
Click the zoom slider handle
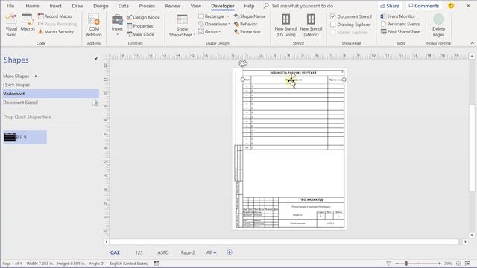click(406, 264)
